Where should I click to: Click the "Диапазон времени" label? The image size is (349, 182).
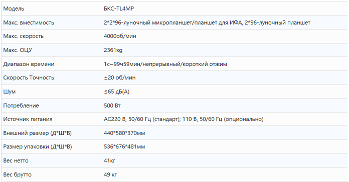[29, 64]
